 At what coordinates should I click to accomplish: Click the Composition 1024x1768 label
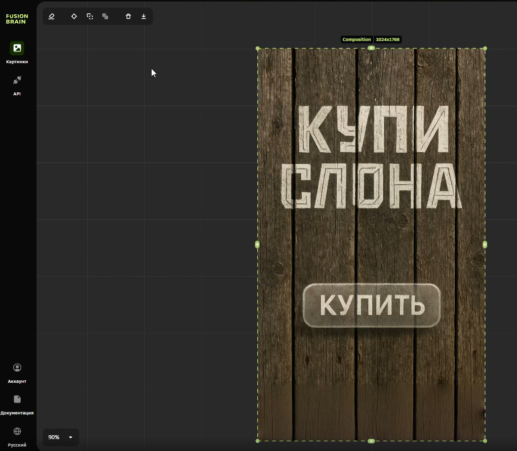pos(371,40)
